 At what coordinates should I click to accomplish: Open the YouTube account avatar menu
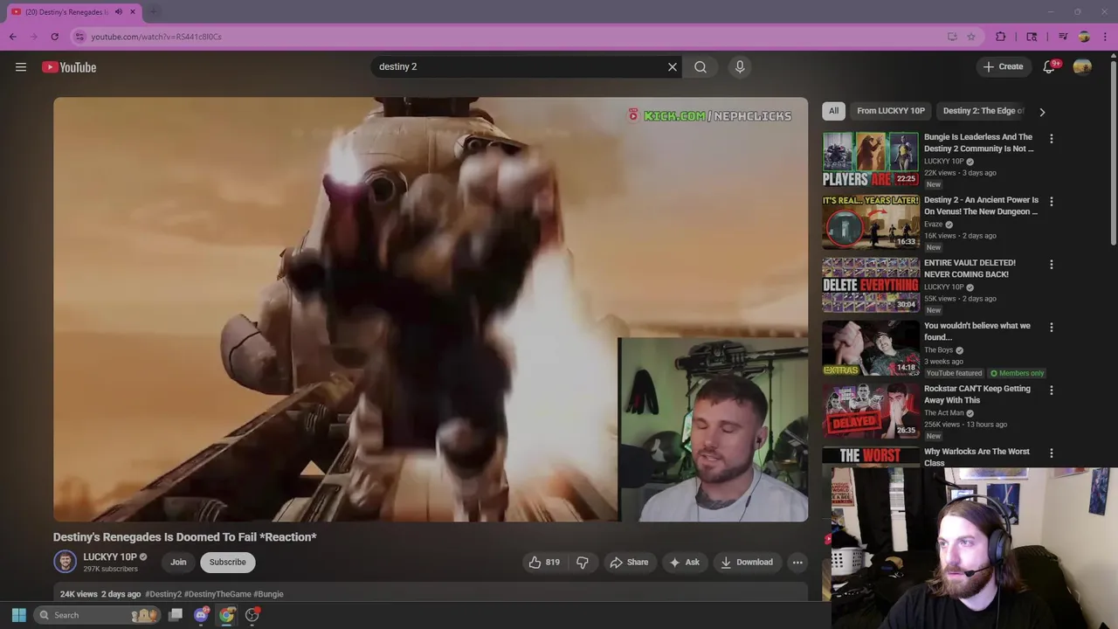1082,67
